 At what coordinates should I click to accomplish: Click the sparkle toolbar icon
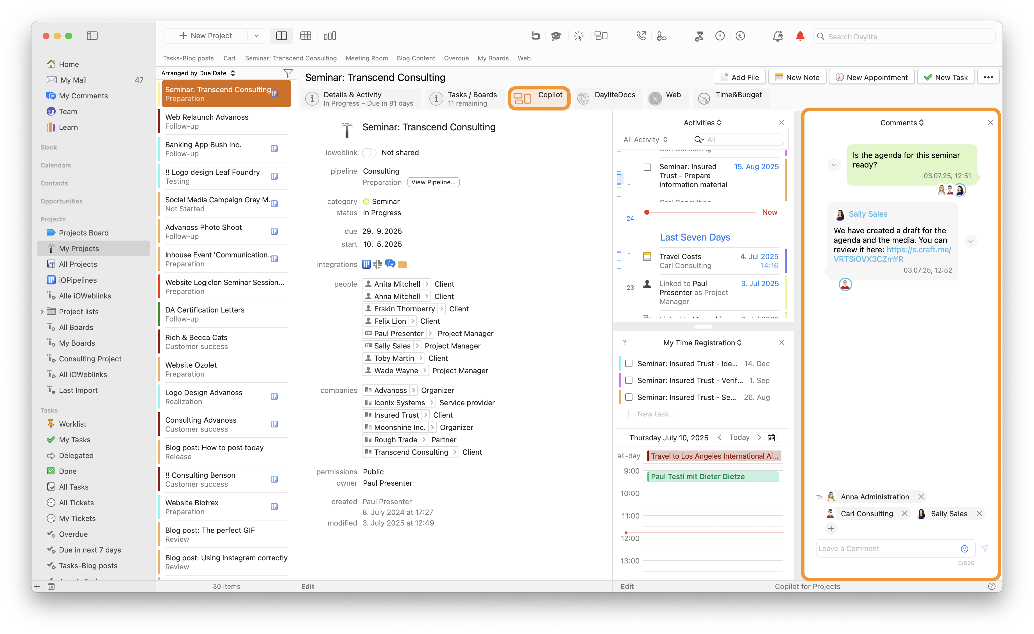click(x=579, y=36)
